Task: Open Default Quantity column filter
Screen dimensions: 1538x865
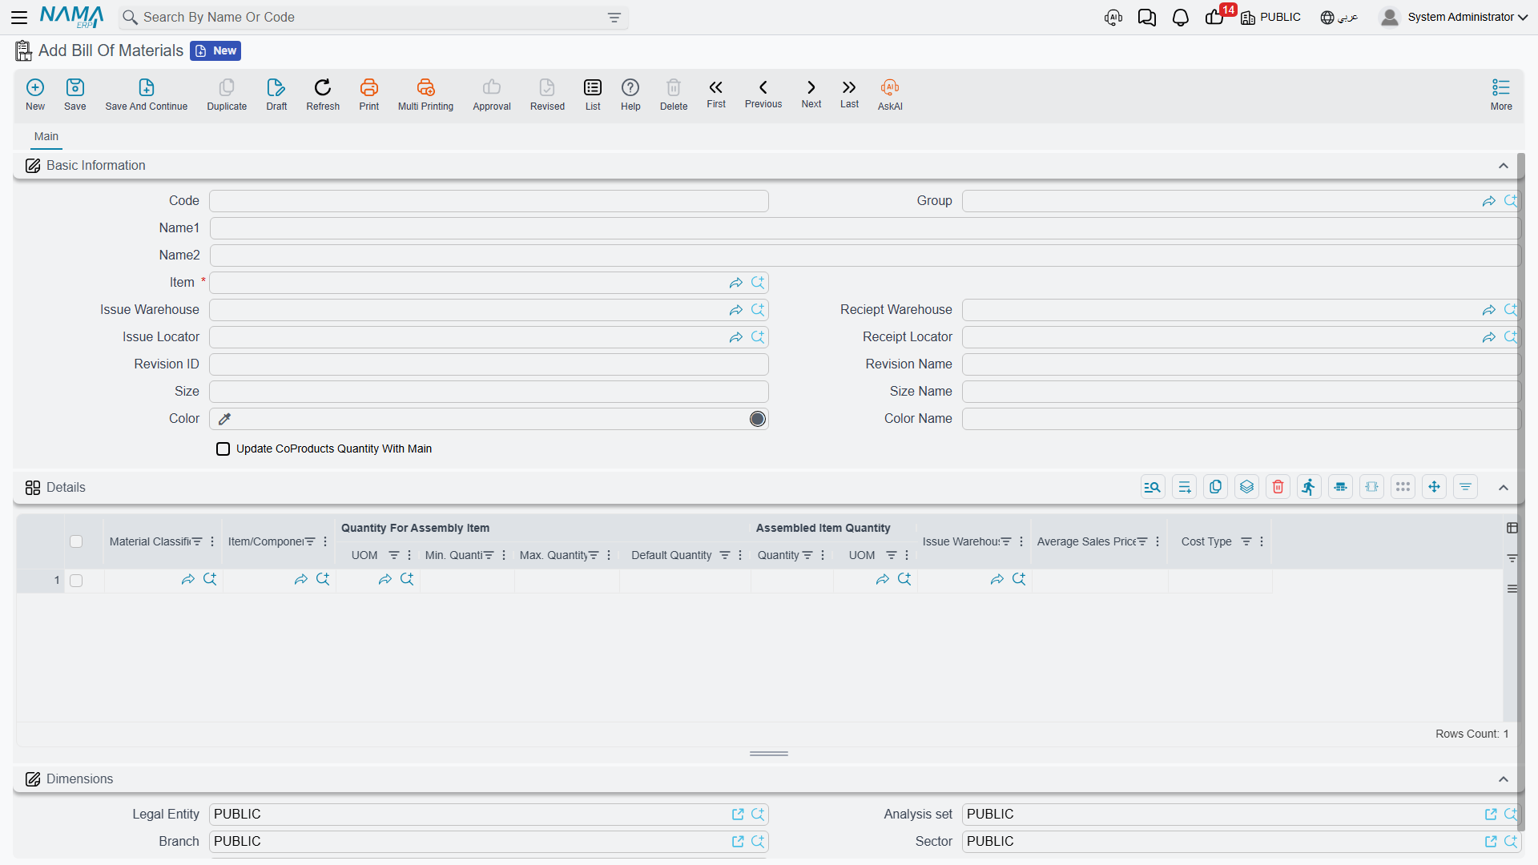Action: [x=725, y=555]
